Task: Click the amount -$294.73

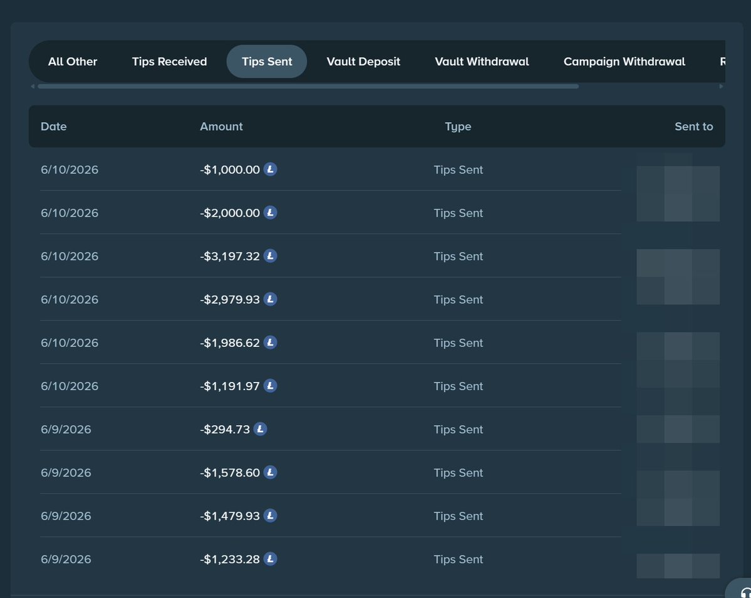Action: point(225,430)
